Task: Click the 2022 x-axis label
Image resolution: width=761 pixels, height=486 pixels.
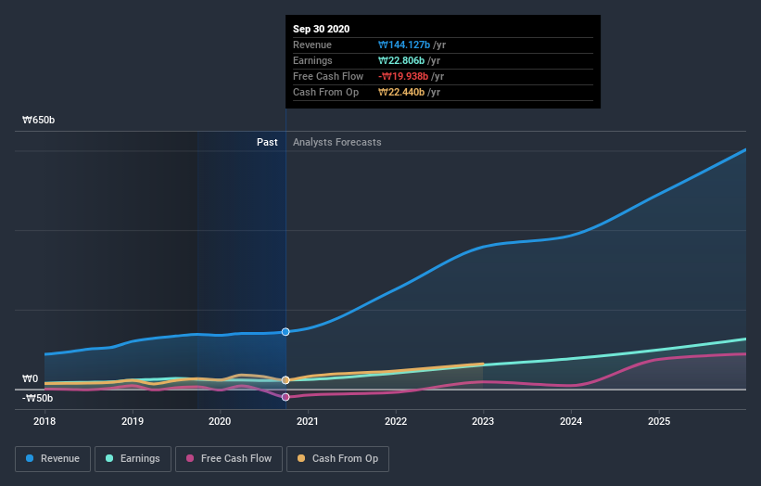Action: point(396,421)
